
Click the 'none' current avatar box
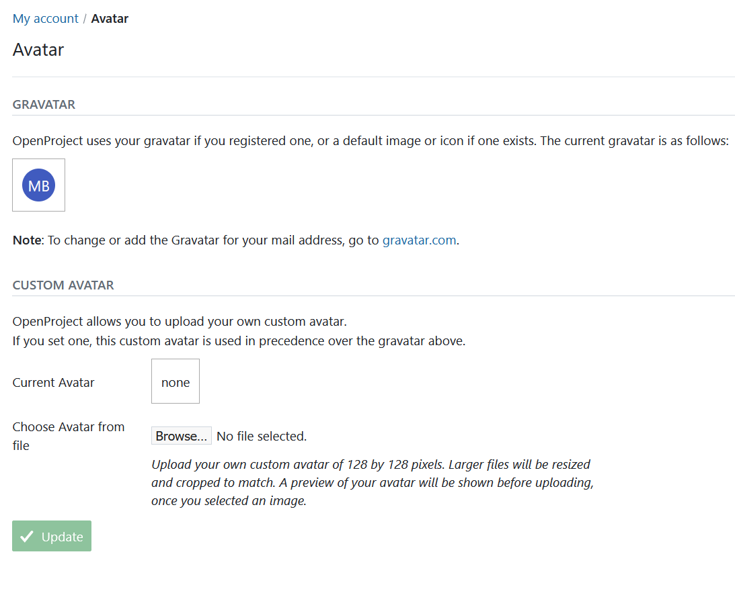(176, 382)
